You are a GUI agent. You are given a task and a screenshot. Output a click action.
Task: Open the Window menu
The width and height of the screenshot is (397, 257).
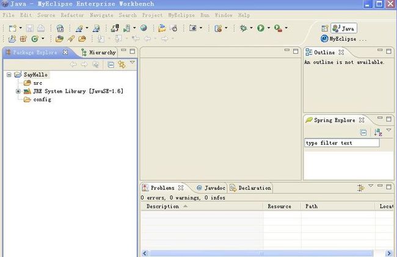(224, 15)
